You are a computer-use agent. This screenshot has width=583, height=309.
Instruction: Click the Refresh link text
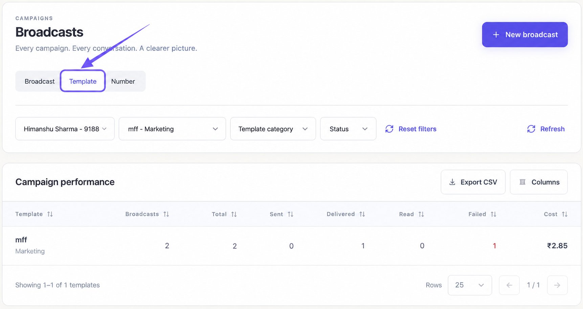point(553,129)
